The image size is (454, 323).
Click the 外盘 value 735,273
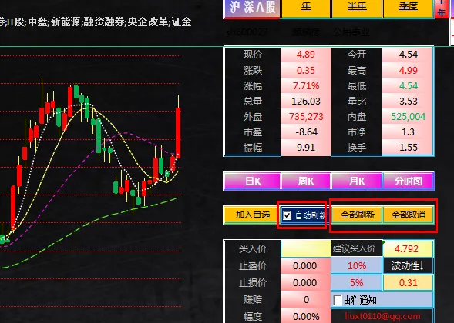(306, 117)
